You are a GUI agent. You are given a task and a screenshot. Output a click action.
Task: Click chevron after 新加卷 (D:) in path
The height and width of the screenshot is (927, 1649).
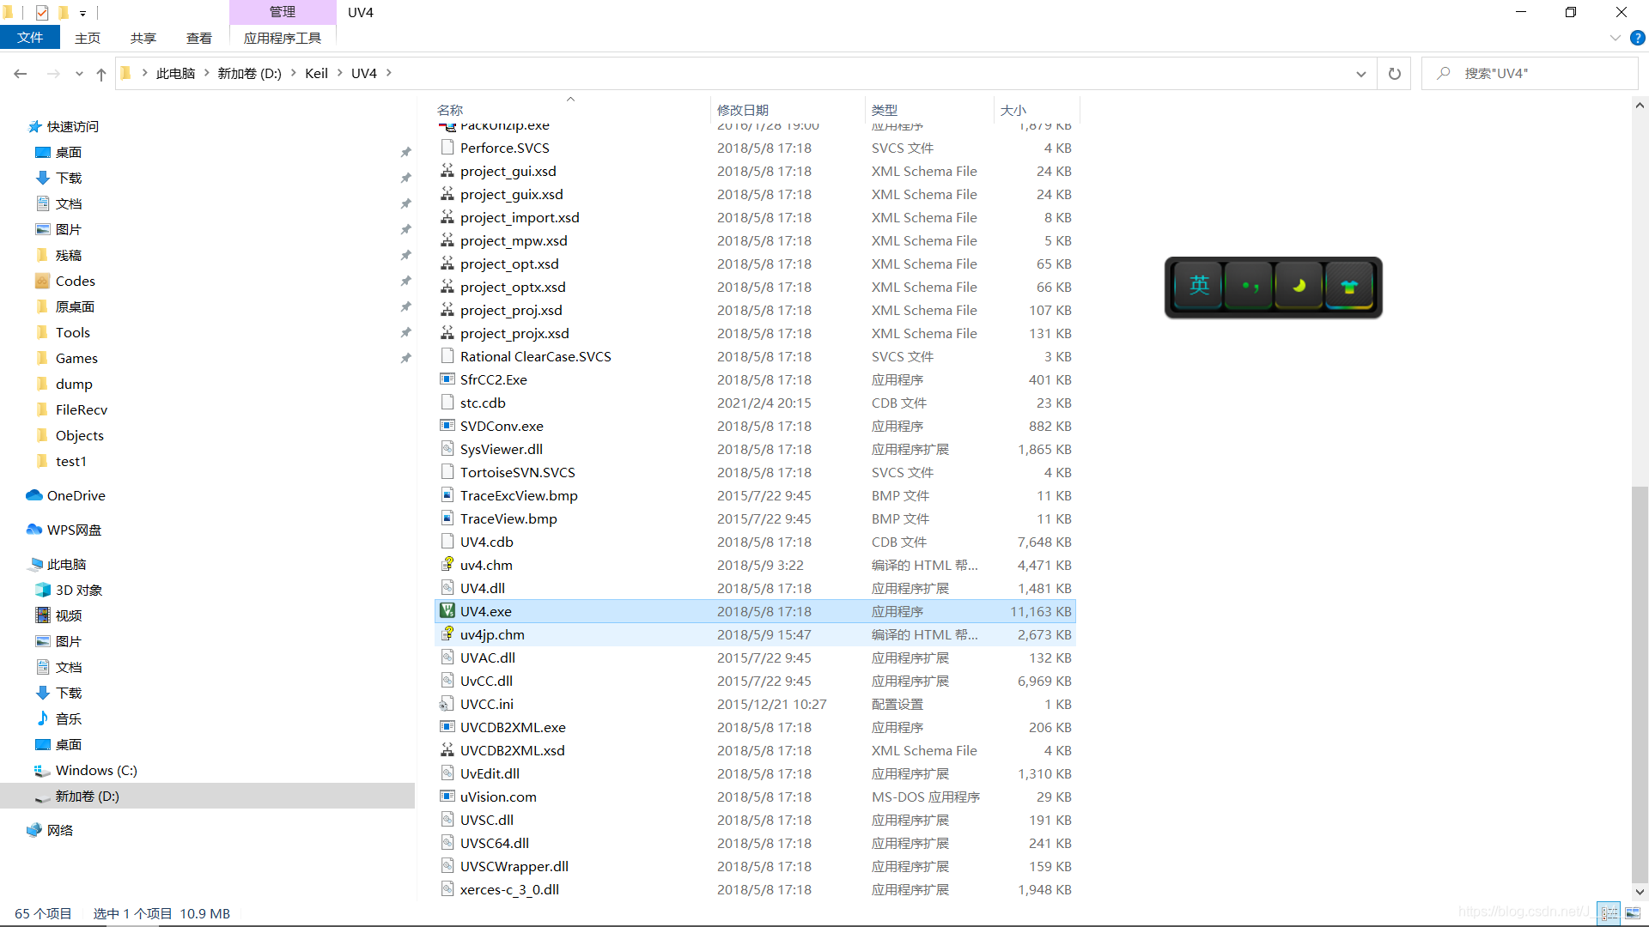pyautogui.click(x=294, y=73)
